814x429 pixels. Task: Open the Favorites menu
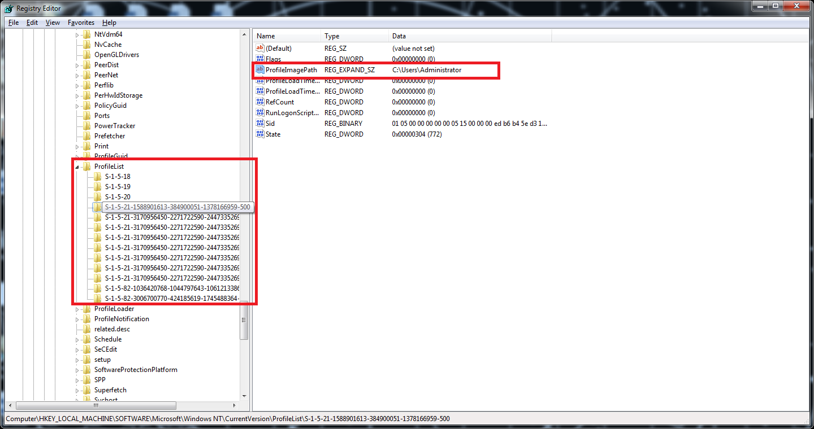81,23
